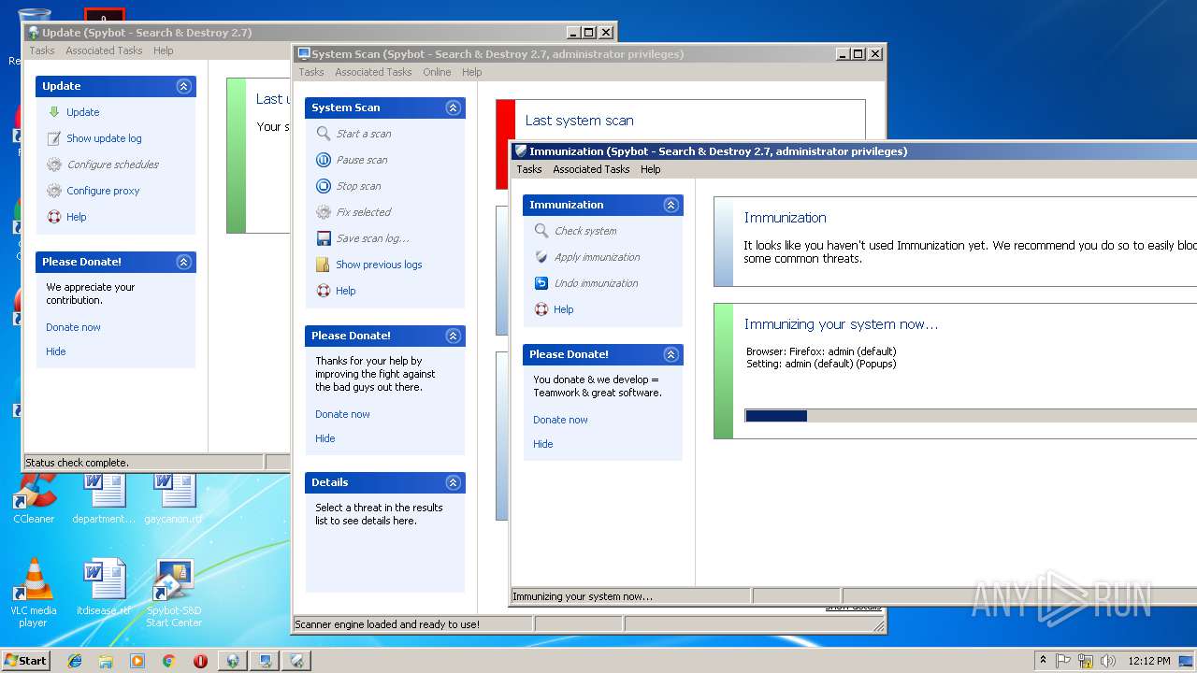
Task: Click Donate now in Update window
Action: pos(73,327)
